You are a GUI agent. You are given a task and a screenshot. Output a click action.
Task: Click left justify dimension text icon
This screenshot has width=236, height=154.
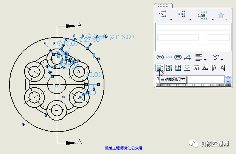[x=214, y=68]
